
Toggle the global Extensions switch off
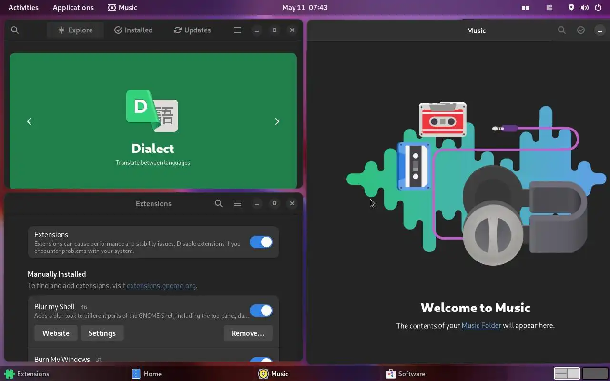coord(261,242)
